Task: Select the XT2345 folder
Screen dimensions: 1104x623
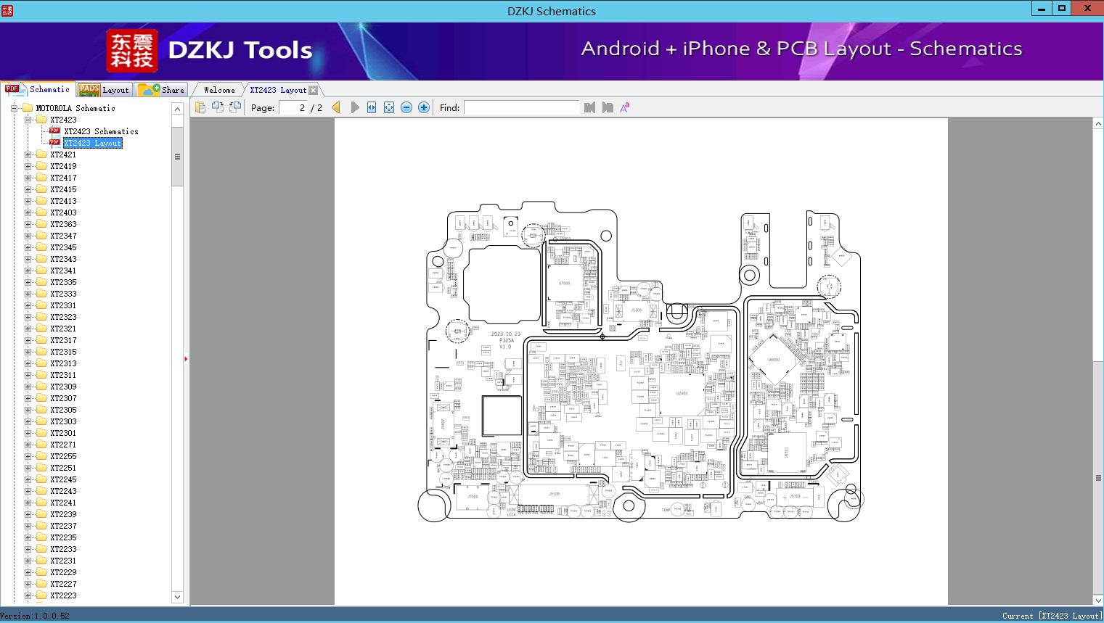Action: coord(63,247)
